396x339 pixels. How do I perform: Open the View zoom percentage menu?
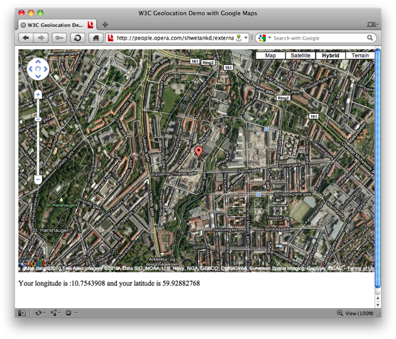coord(355,313)
